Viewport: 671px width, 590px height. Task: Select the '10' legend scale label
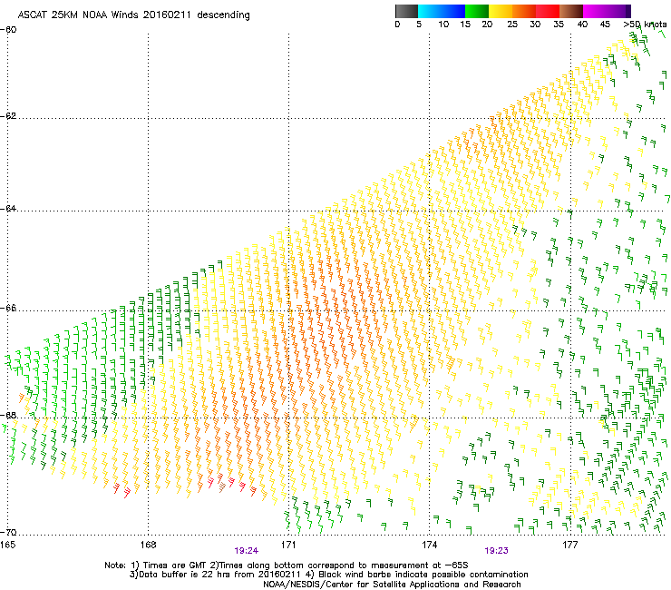[443, 25]
